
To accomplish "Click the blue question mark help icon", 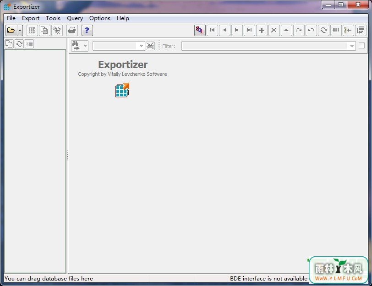I will (x=87, y=30).
